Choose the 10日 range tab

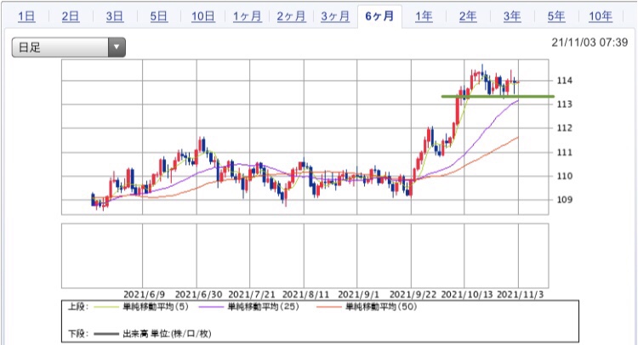point(203,17)
